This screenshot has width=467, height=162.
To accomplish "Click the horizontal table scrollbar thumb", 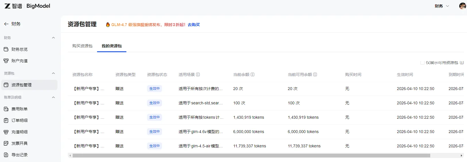I will click(x=251, y=156).
